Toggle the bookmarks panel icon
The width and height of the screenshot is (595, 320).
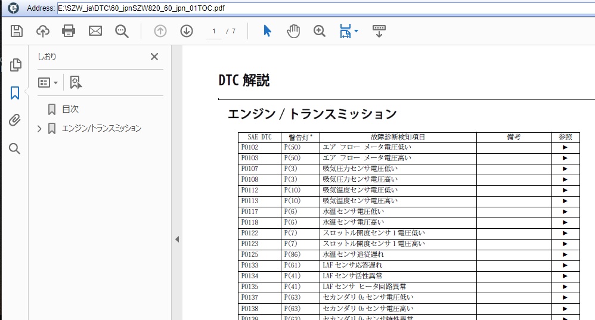15,93
